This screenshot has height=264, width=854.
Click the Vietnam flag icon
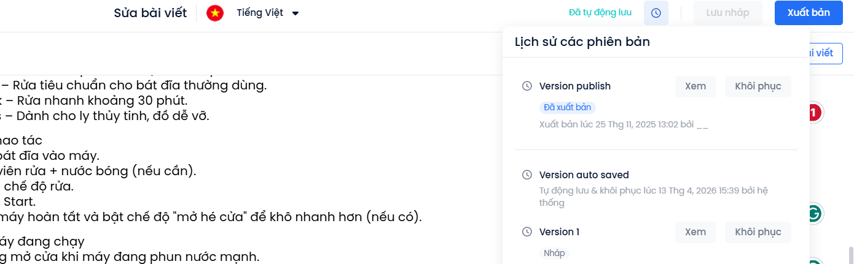(215, 13)
